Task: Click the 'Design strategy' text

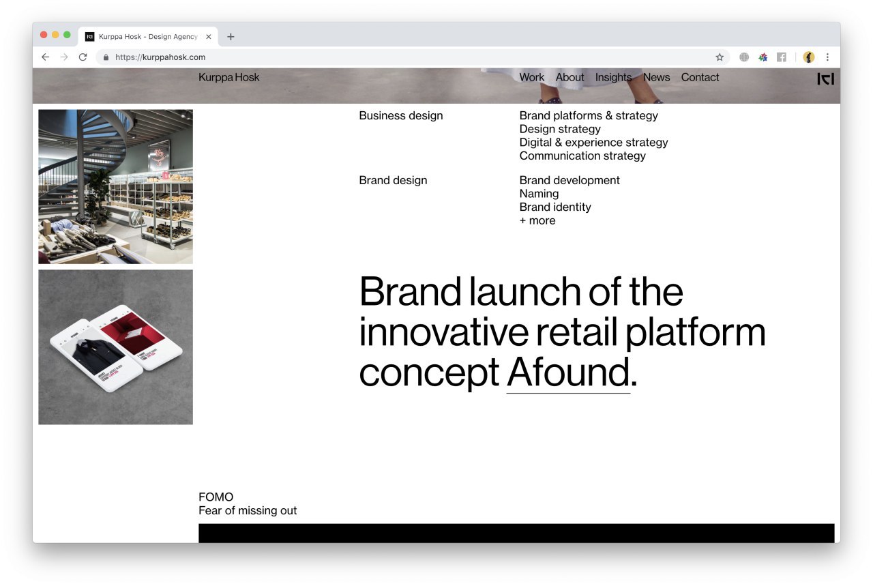Action: (560, 129)
